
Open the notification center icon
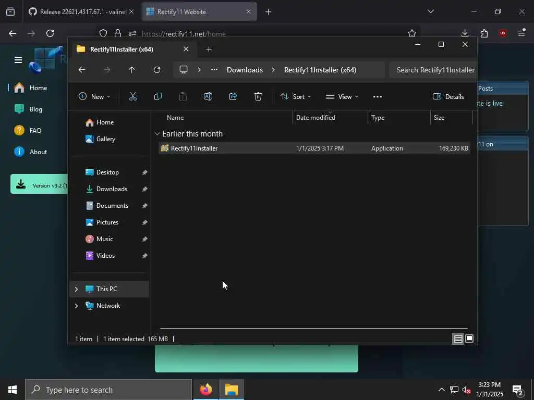pyautogui.click(x=518, y=390)
